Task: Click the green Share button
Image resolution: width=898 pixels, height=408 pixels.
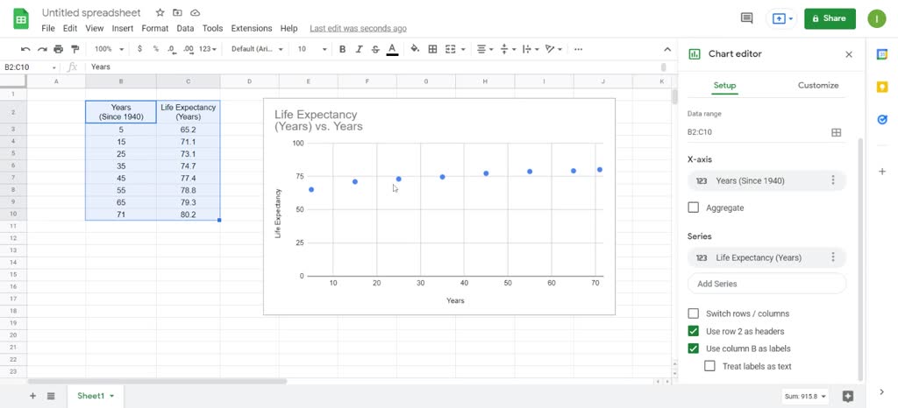Action: (x=830, y=18)
